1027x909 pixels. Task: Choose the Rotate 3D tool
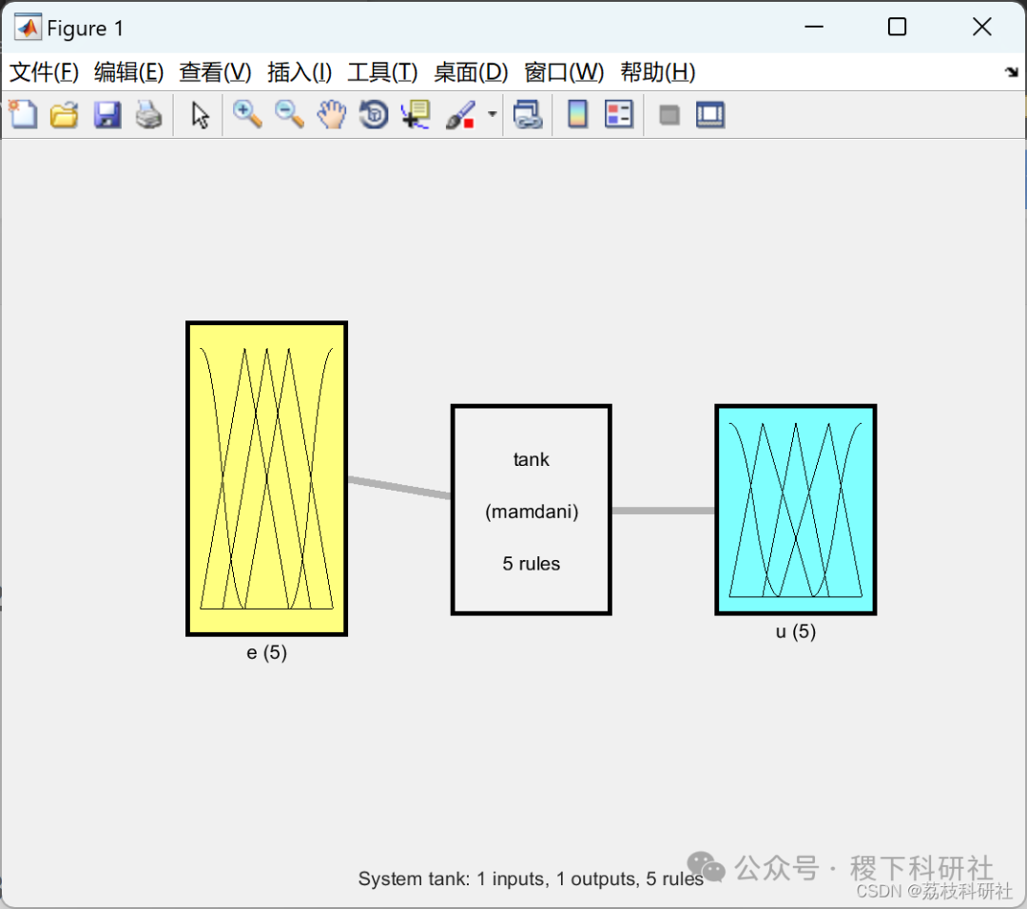[x=374, y=115]
